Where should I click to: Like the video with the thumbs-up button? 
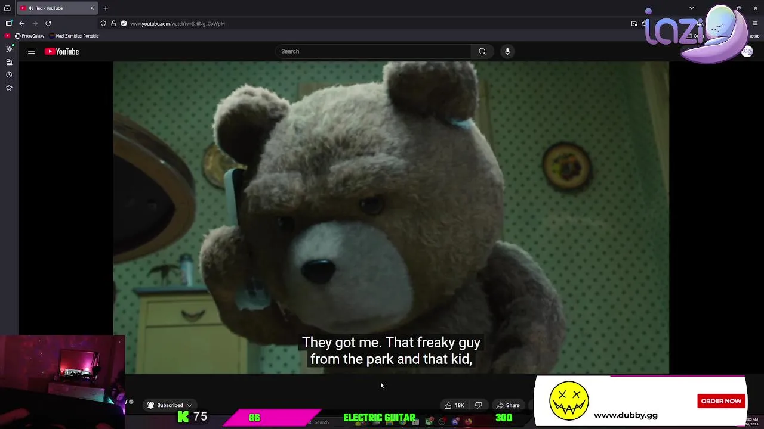448,405
